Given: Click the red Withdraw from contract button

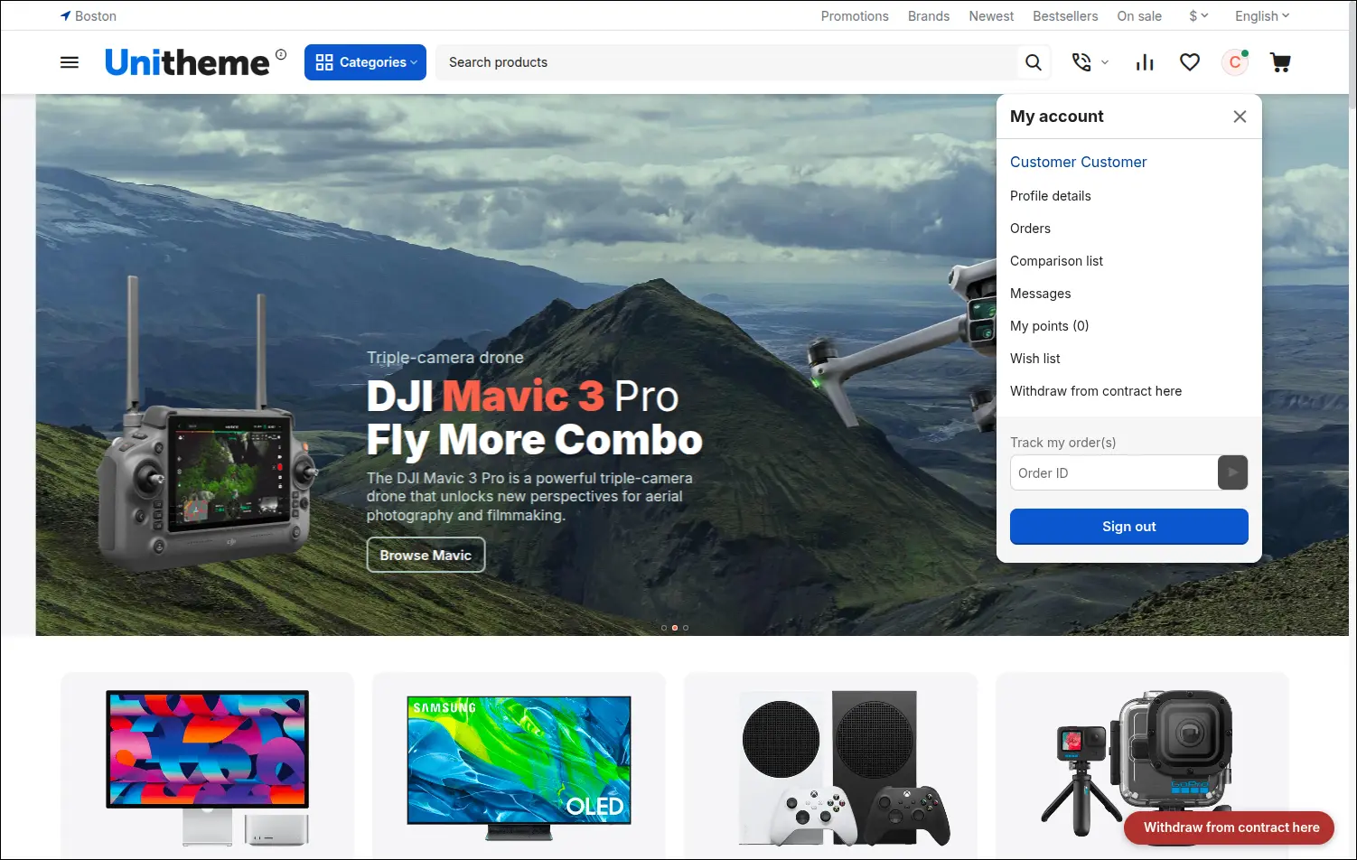Looking at the screenshot, I should (x=1229, y=827).
